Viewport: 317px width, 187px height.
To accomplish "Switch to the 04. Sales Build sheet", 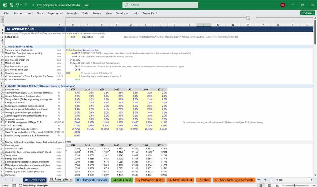I will tap(122, 180).
